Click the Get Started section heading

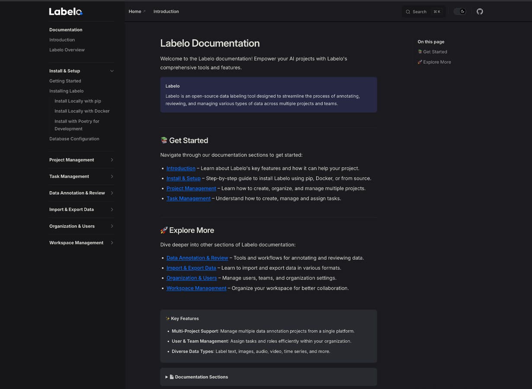184,140
